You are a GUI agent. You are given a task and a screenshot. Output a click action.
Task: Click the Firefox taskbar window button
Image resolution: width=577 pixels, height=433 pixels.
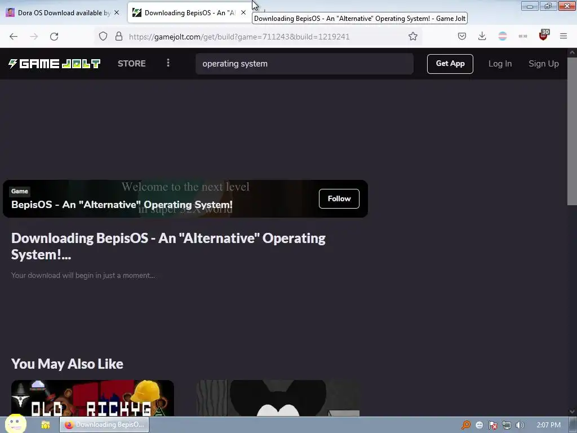[x=104, y=425]
